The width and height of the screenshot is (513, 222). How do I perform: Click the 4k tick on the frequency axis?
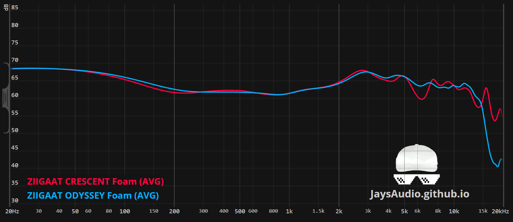[x=388, y=211]
